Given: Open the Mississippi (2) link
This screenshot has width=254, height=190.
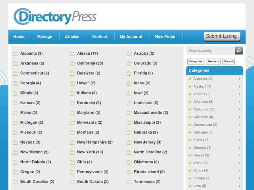Looking at the screenshot, I should (x=147, y=122).
